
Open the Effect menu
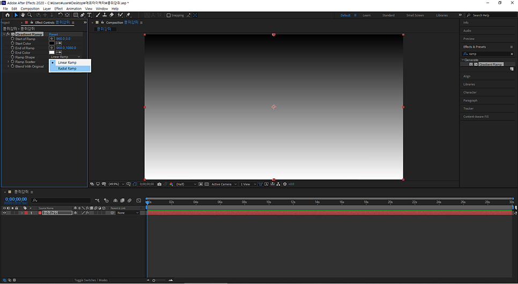(58, 9)
